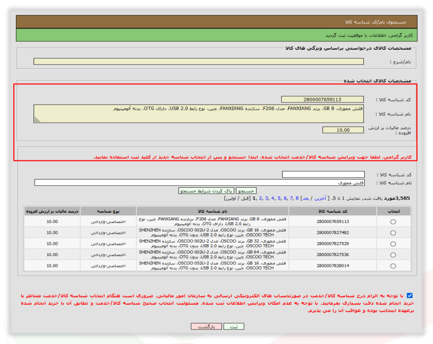Screen dimensions: 433x344
Task: Choose the radio button for item 2800007827482
Action: coord(393,233)
